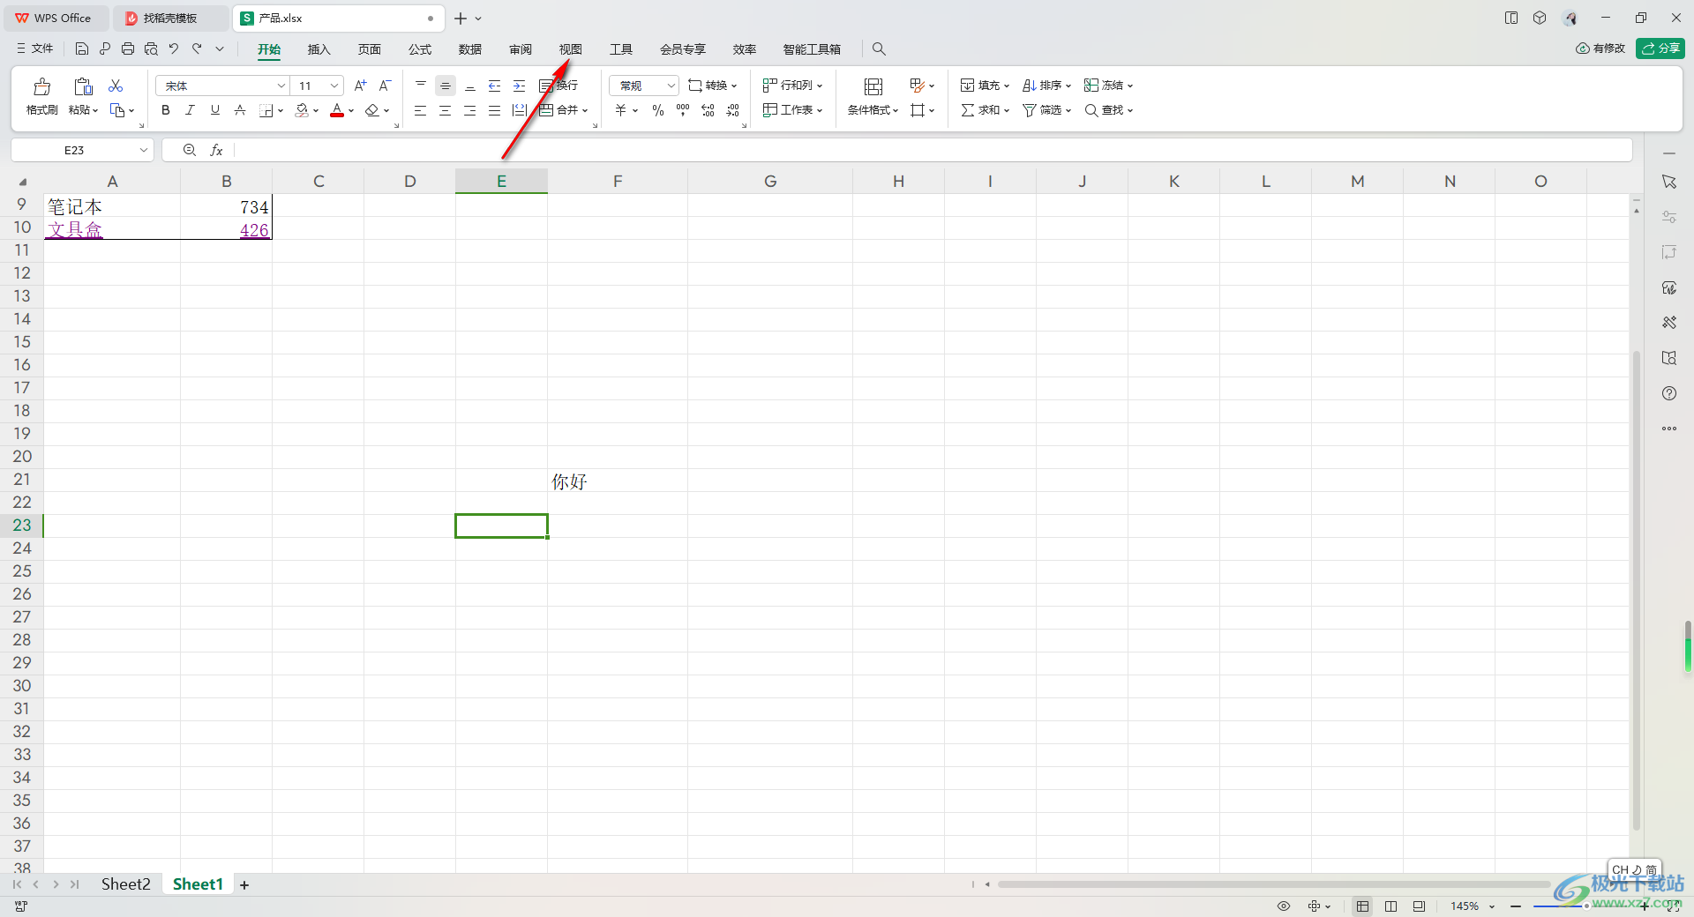The width and height of the screenshot is (1694, 917).
Task: Open the conditional format (条件格式) icon
Action: pyautogui.click(x=873, y=86)
